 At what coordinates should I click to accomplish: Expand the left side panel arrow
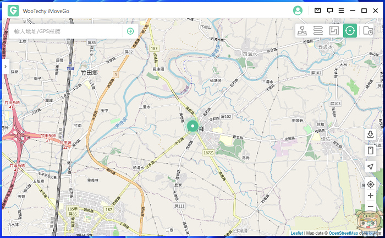click(5, 66)
